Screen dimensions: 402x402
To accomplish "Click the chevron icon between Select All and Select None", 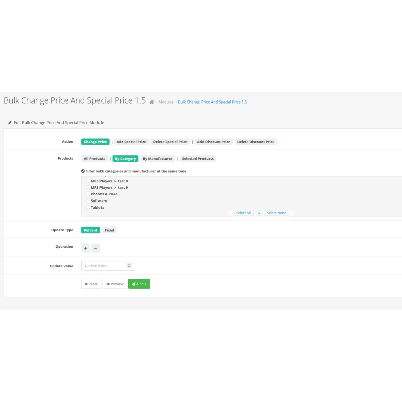I will point(259,213).
